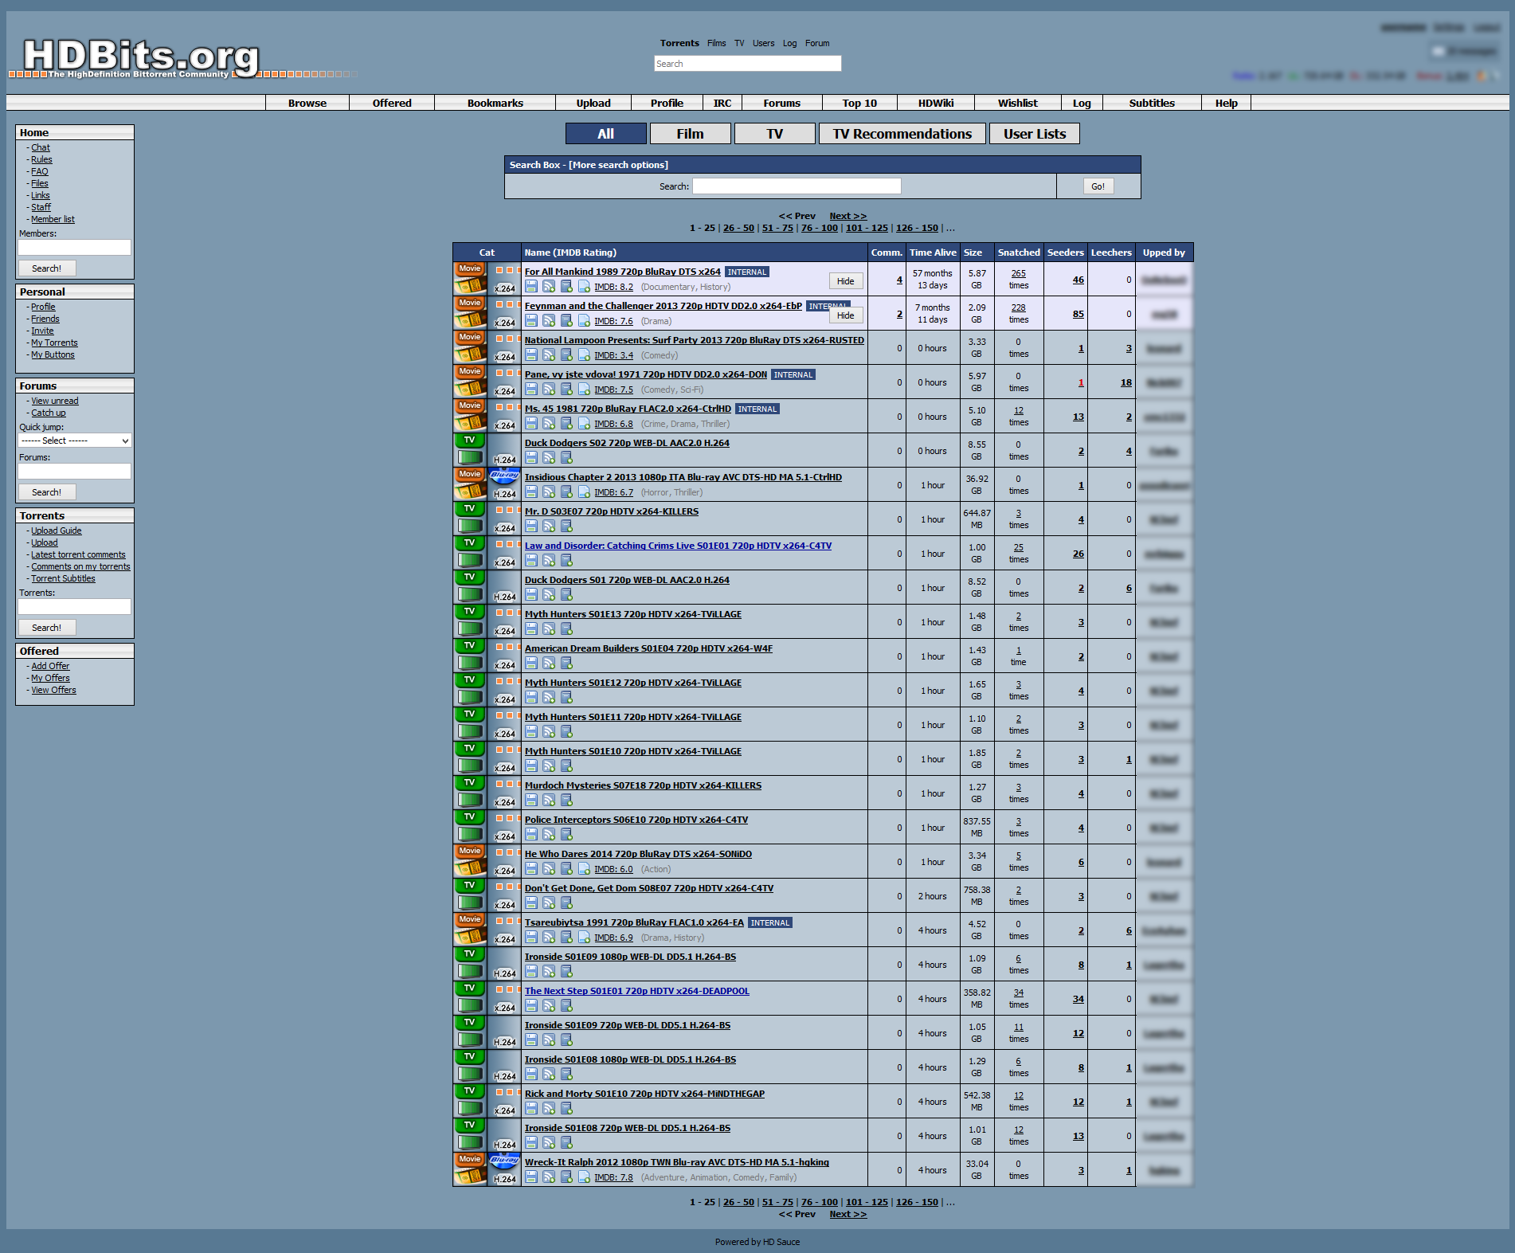The width and height of the screenshot is (1515, 1253).
Task: Open the User Lists tab
Action: (1034, 134)
